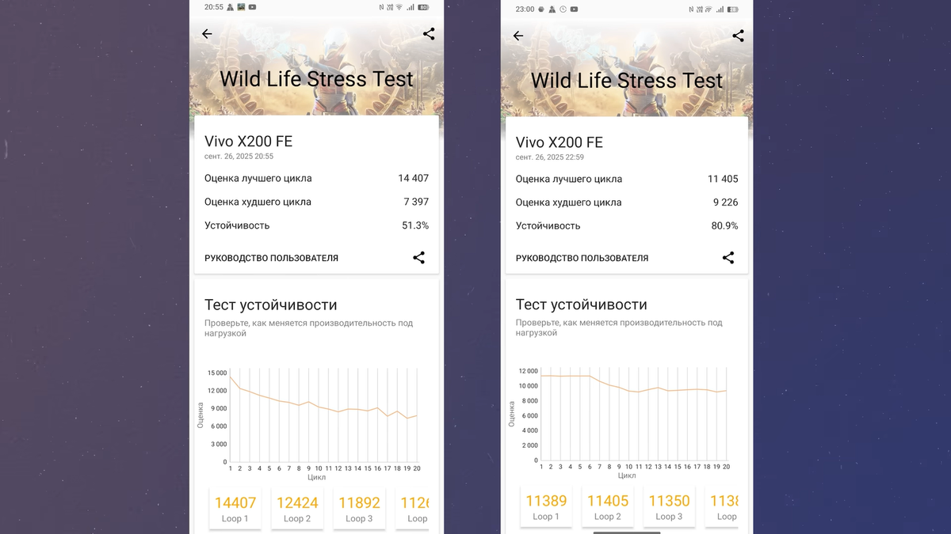Tap Тест устойчивости heading on 23:00 screen
This screenshot has height=534, width=951.
(581, 305)
